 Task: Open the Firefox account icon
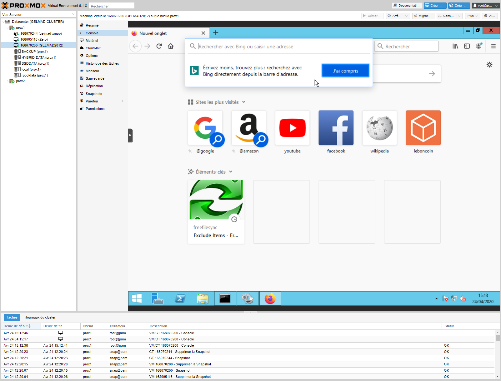point(479,46)
